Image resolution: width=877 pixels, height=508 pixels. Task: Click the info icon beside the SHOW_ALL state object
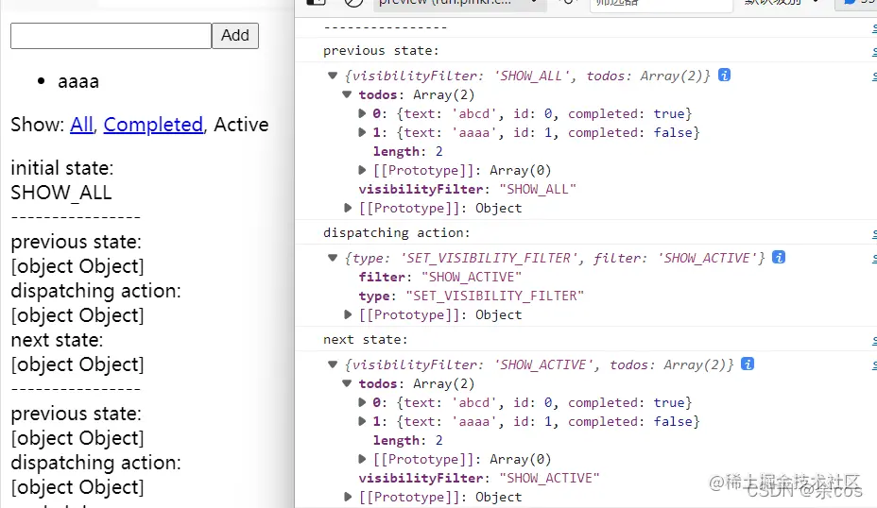pos(724,75)
